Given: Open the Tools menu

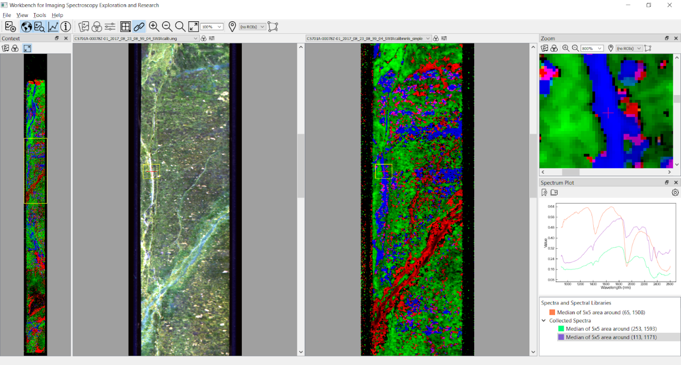Looking at the screenshot, I should point(40,15).
